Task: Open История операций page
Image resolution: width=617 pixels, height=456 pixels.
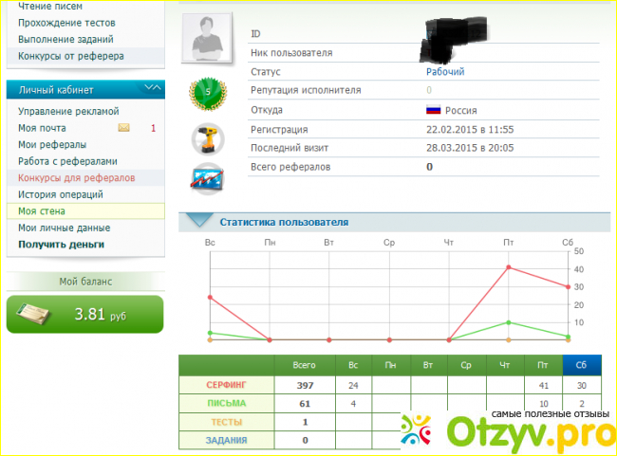Action: pyautogui.click(x=60, y=194)
